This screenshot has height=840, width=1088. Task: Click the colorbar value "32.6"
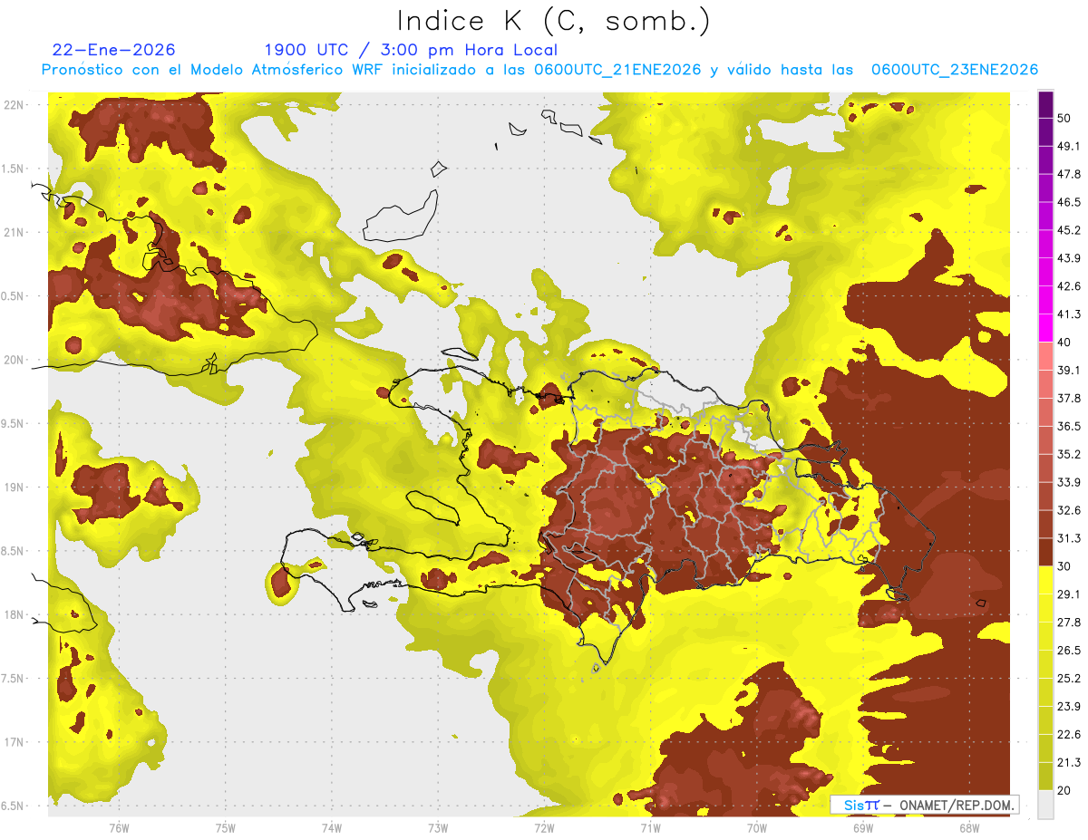[x=1069, y=510]
